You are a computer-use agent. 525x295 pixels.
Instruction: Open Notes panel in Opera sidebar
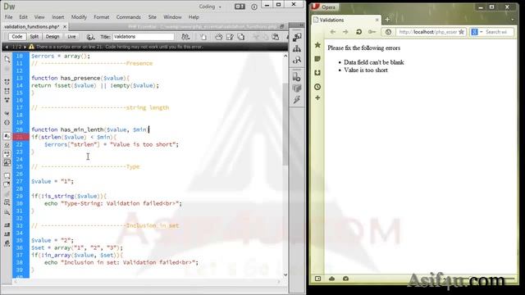tap(317, 59)
